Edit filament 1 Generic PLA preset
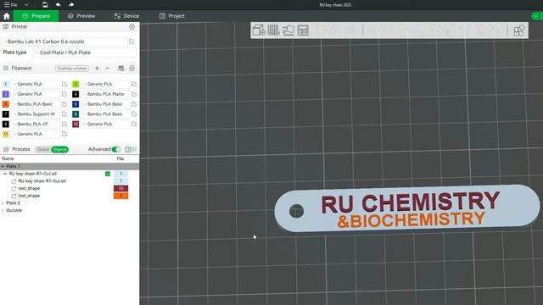The image size is (543, 305). pos(64,84)
